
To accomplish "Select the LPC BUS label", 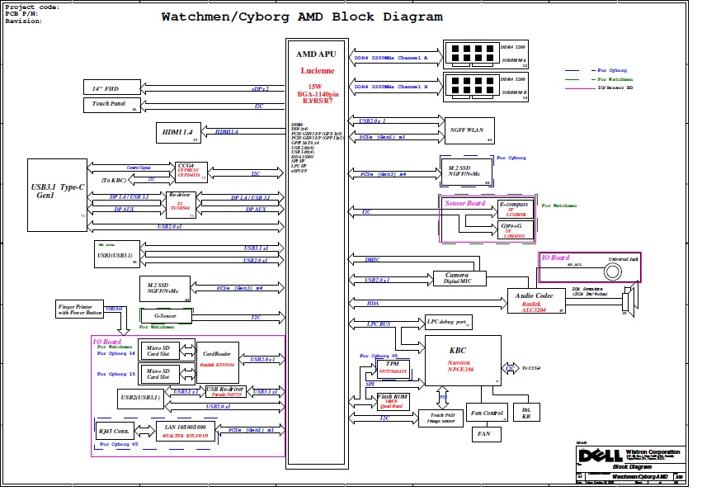I will click(379, 324).
